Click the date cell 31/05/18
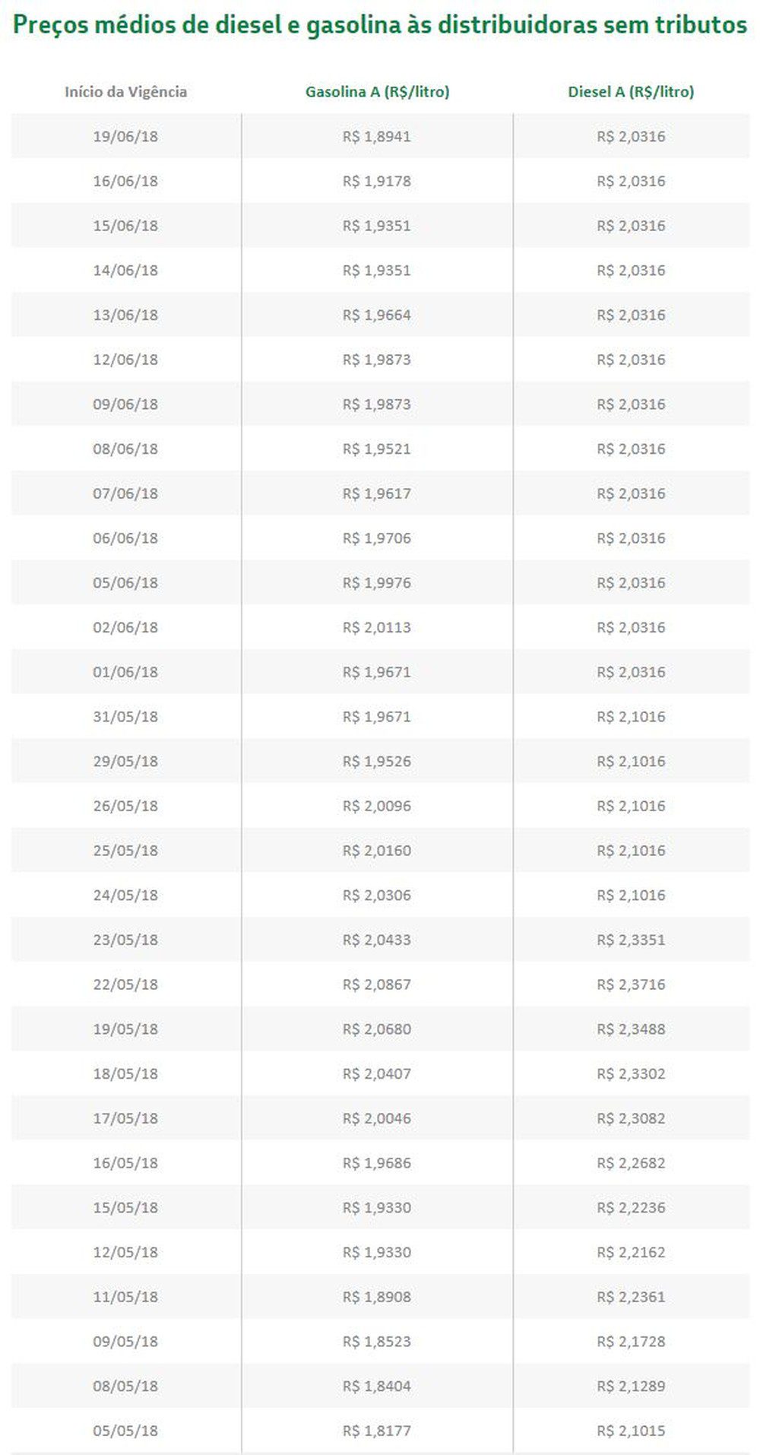 [125, 717]
